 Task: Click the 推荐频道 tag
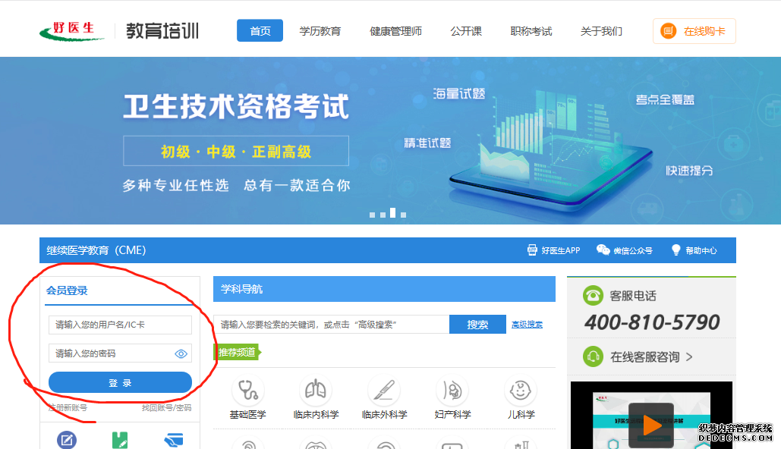[238, 353]
